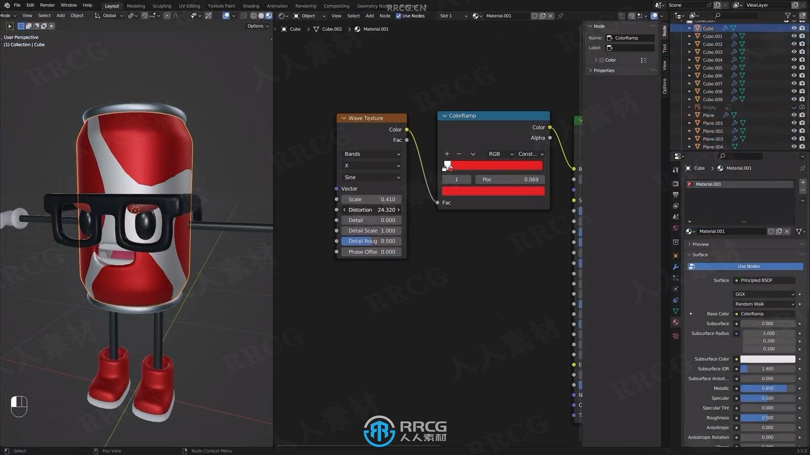This screenshot has height=455, width=810.
Task: Open the Modifier properties wrench icon
Action: click(676, 267)
